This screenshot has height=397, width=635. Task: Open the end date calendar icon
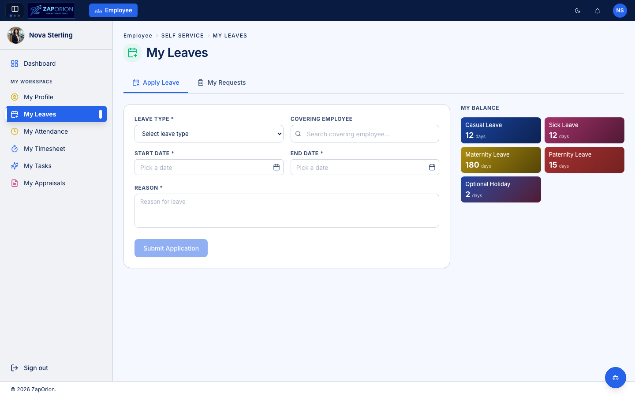432,167
